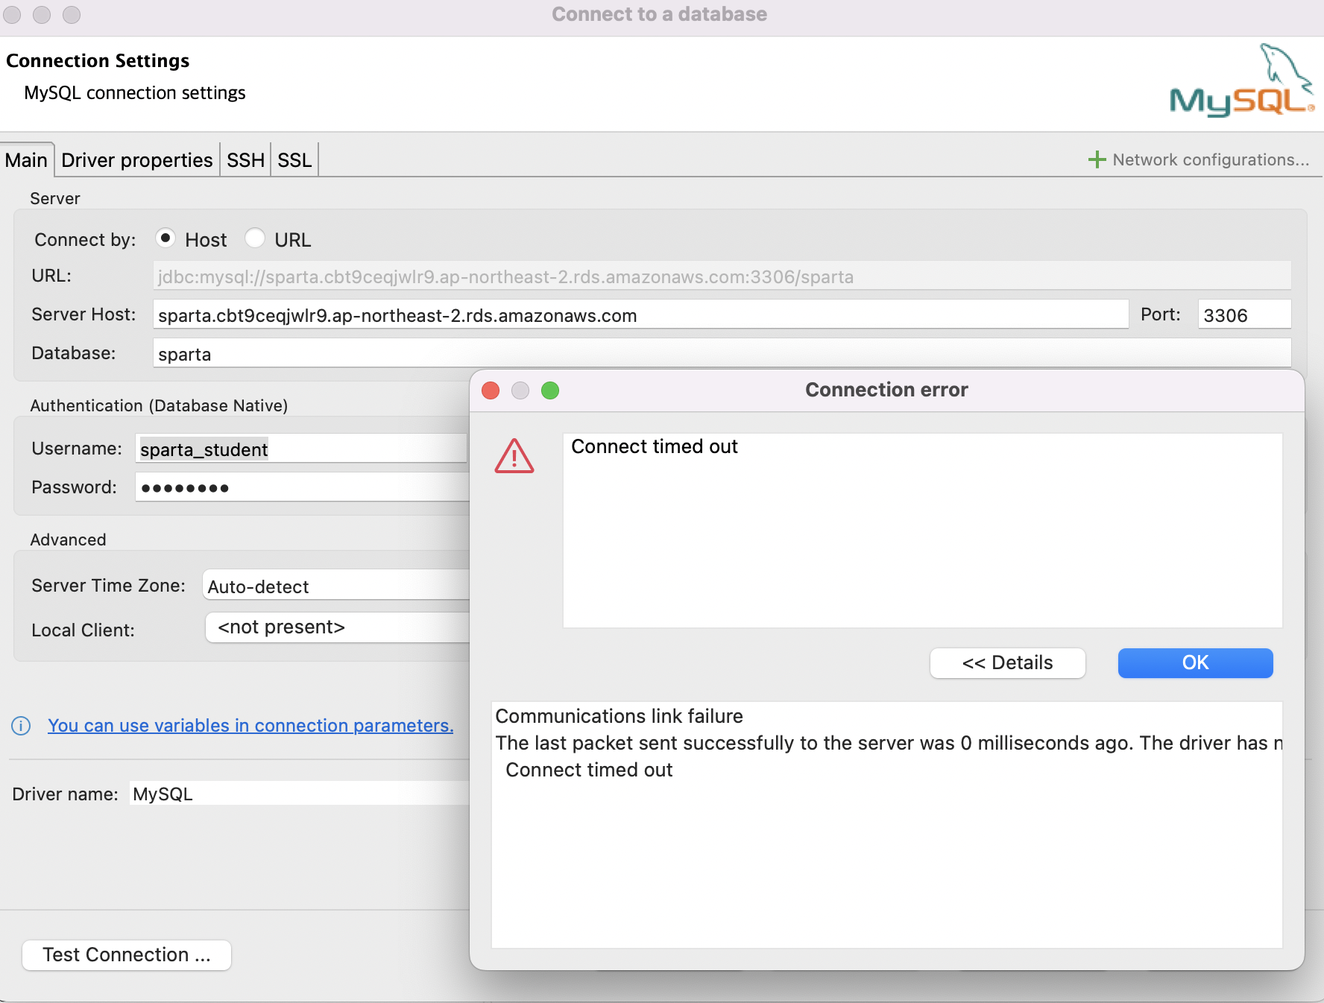Click green zoom button on Connection error dialog
This screenshot has height=1003, width=1324.
coord(550,390)
